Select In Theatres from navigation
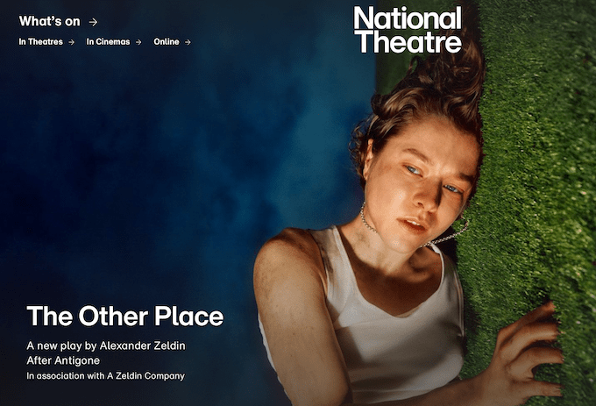 pyautogui.click(x=40, y=42)
